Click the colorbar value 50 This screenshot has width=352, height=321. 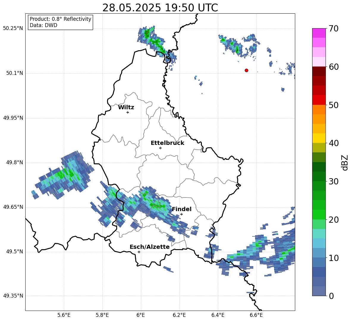pyautogui.click(x=334, y=105)
